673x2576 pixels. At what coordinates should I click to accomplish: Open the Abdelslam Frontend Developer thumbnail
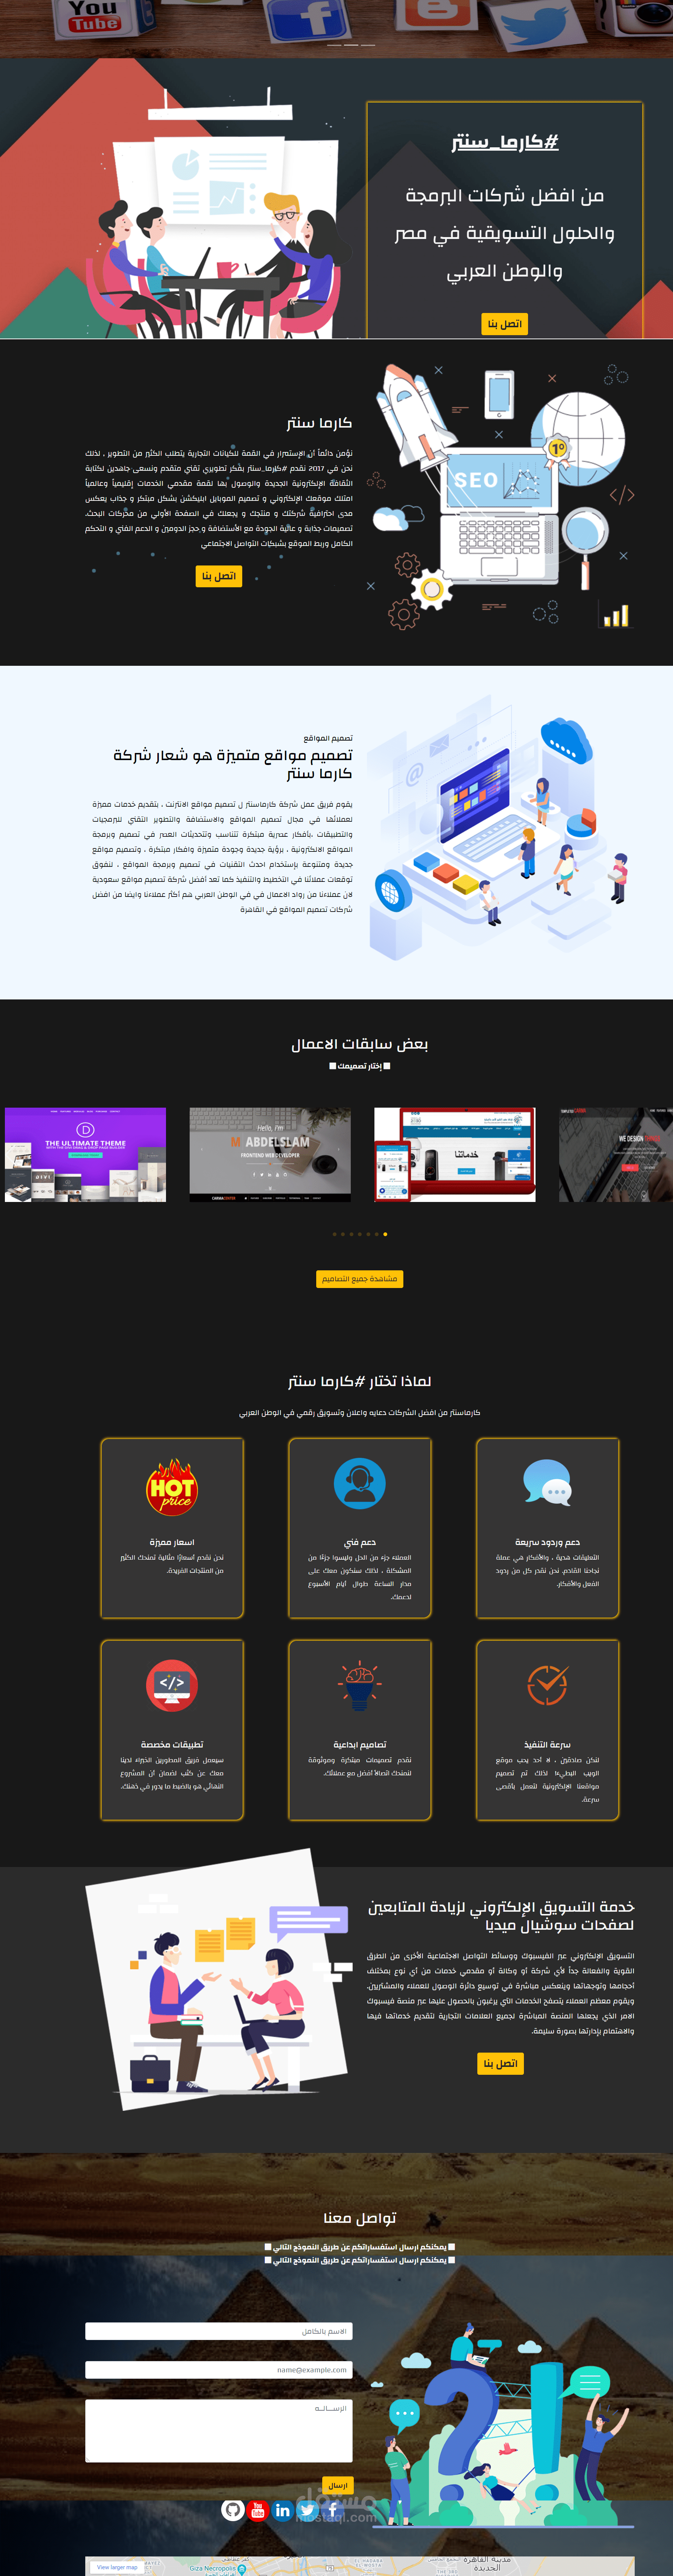270,1154
